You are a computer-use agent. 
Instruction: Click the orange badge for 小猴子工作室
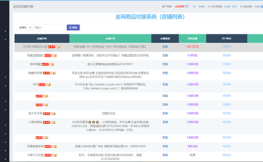(55, 155)
